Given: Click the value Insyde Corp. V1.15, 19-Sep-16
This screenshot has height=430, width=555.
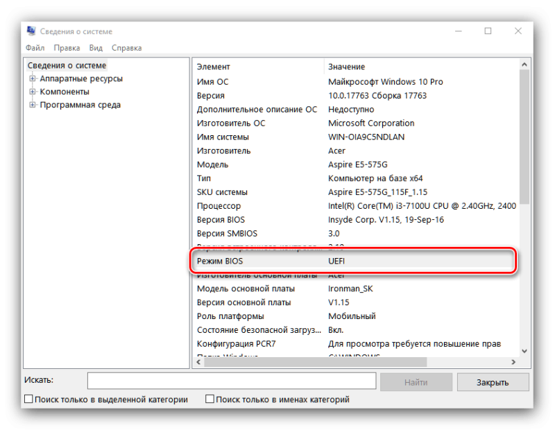Looking at the screenshot, I should point(386,220).
